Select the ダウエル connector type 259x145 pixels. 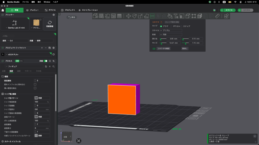171,26
